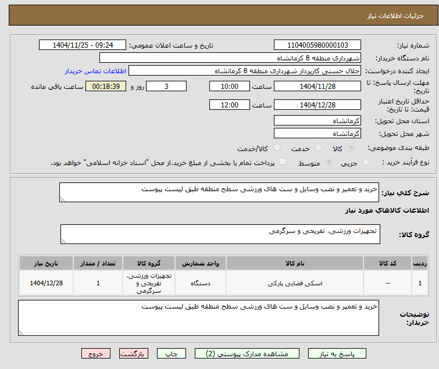
Task: Click the deadline time field 10:00
Action: (230, 86)
